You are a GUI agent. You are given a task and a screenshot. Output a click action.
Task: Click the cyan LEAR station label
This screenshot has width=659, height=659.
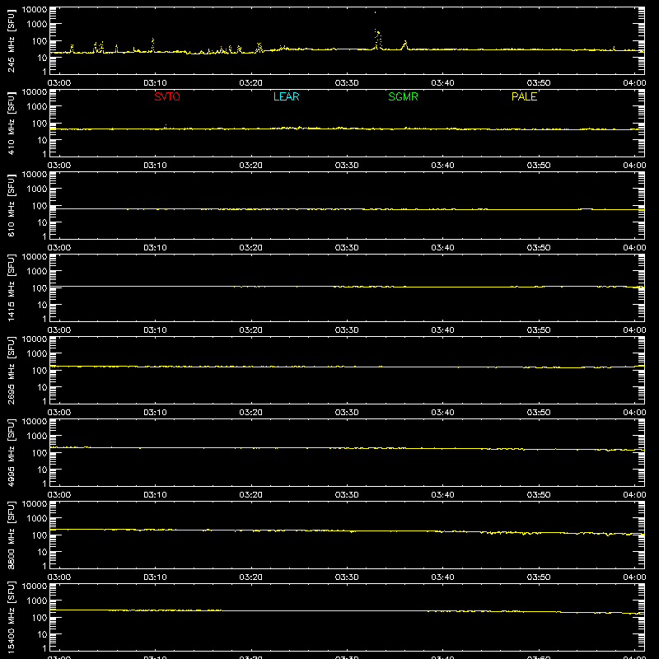(x=286, y=96)
